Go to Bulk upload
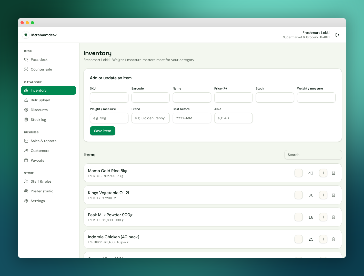This screenshot has height=276, width=364. [48, 100]
